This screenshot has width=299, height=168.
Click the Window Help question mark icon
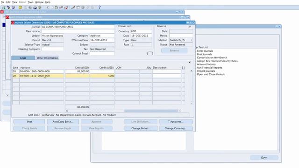100,7
